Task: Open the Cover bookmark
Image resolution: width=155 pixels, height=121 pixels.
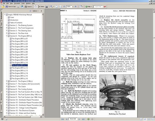Action: pyautogui.click(x=12, y=17)
